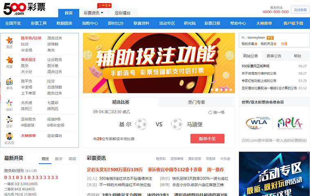Open 客户端下载 in the navigation bar
This screenshot has height=196, width=310.
coord(293,23)
